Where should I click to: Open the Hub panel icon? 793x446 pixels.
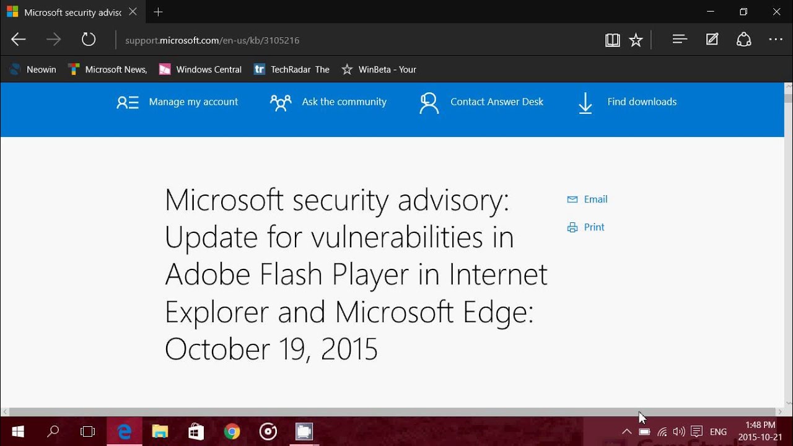[x=680, y=40]
